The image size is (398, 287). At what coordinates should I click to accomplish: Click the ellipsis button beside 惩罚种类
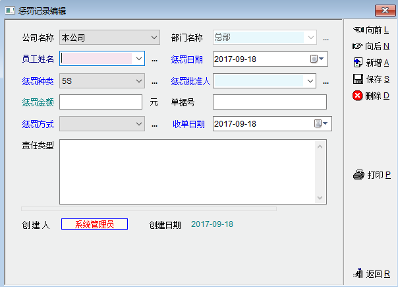point(155,82)
